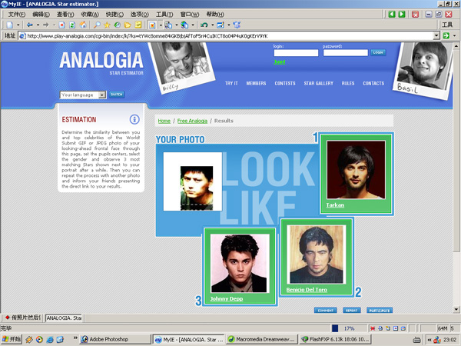This screenshot has width=461, height=346.
Task: Expand the Your language dropdown
Action: click(102, 95)
